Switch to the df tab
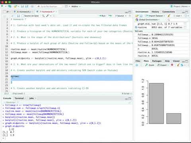 [8, 12]
